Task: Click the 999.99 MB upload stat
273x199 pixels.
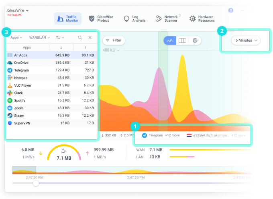Action: [104, 150]
